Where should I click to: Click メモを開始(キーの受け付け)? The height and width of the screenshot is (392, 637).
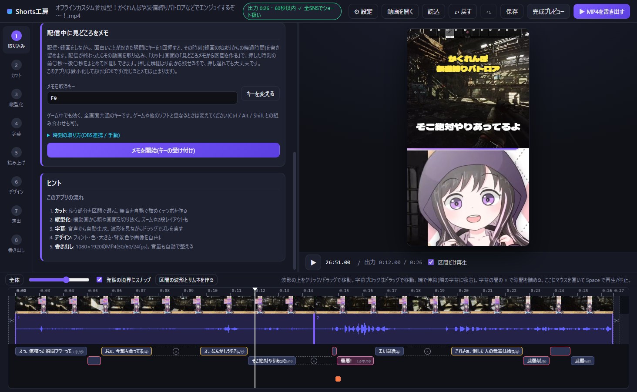[x=163, y=150]
